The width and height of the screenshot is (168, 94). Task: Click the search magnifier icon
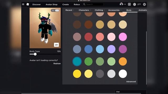coord(84,4)
